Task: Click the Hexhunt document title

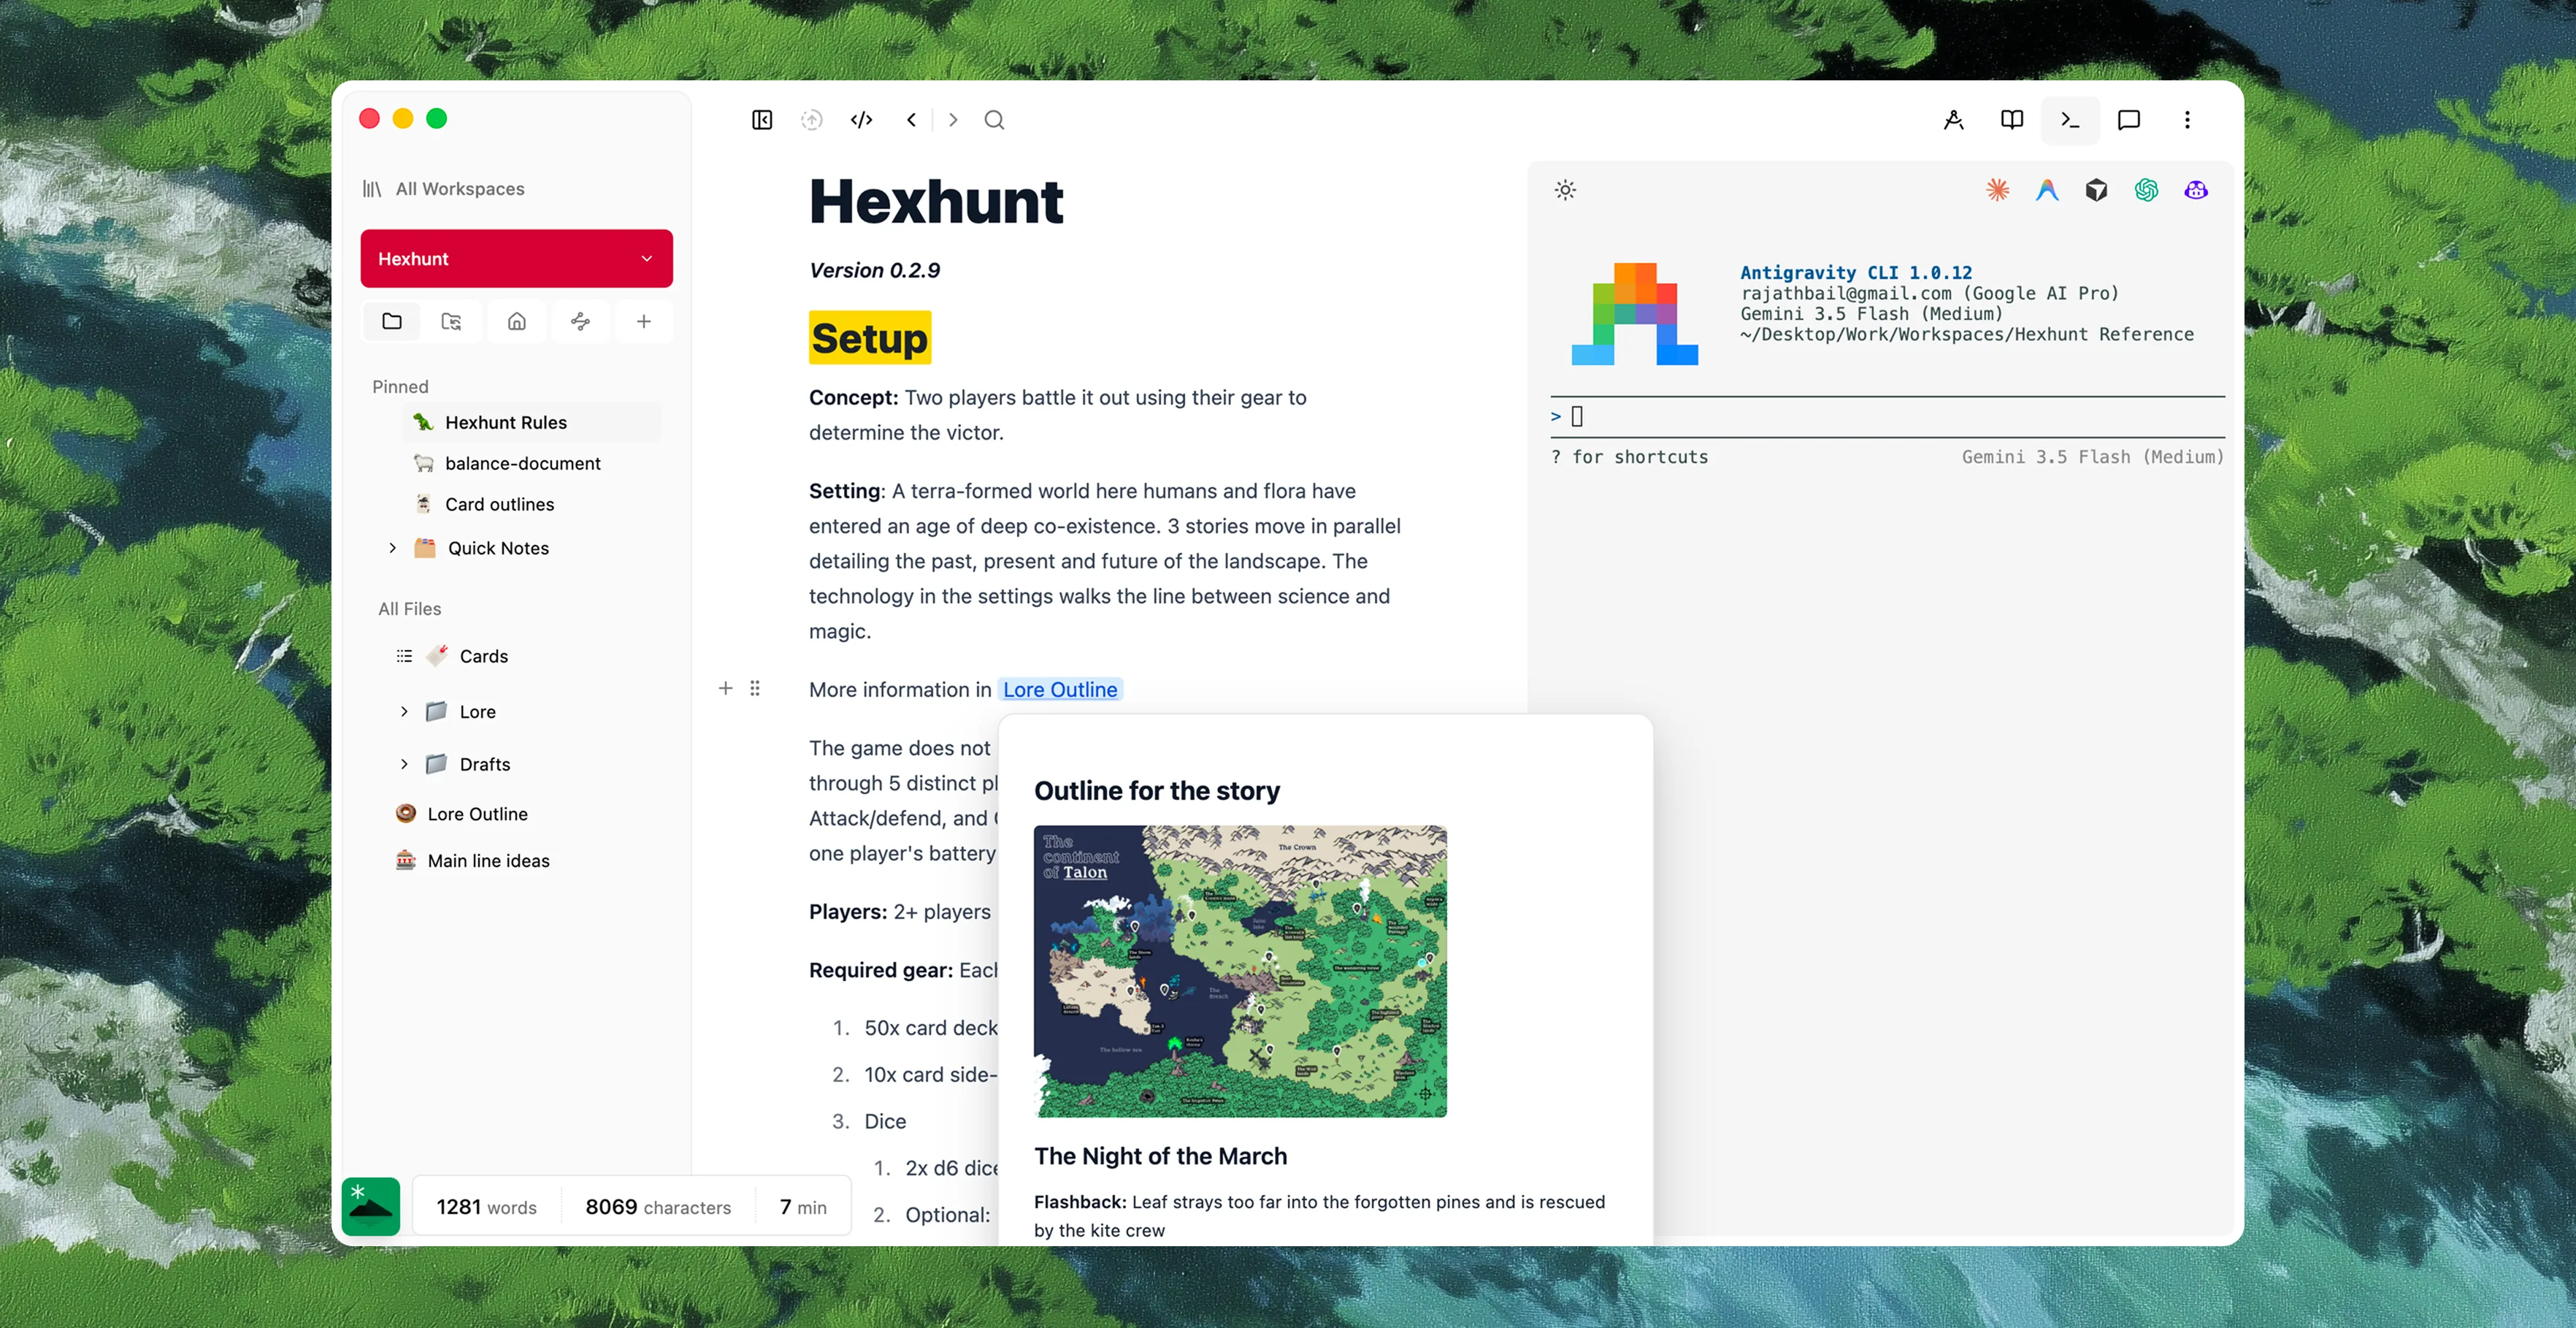Action: (936, 201)
